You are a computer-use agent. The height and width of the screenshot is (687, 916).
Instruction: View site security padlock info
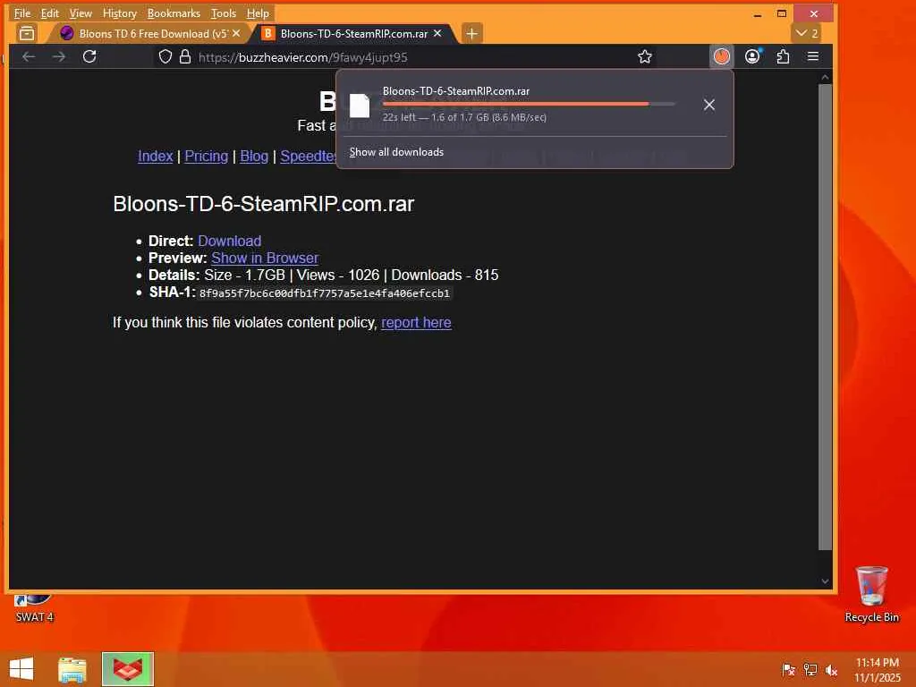(185, 56)
